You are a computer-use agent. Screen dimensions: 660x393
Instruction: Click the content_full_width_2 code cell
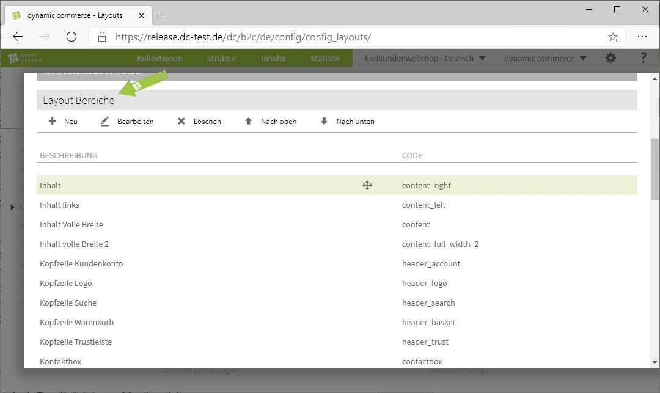click(440, 244)
